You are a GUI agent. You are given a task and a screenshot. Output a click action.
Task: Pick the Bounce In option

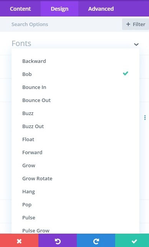[34, 87]
